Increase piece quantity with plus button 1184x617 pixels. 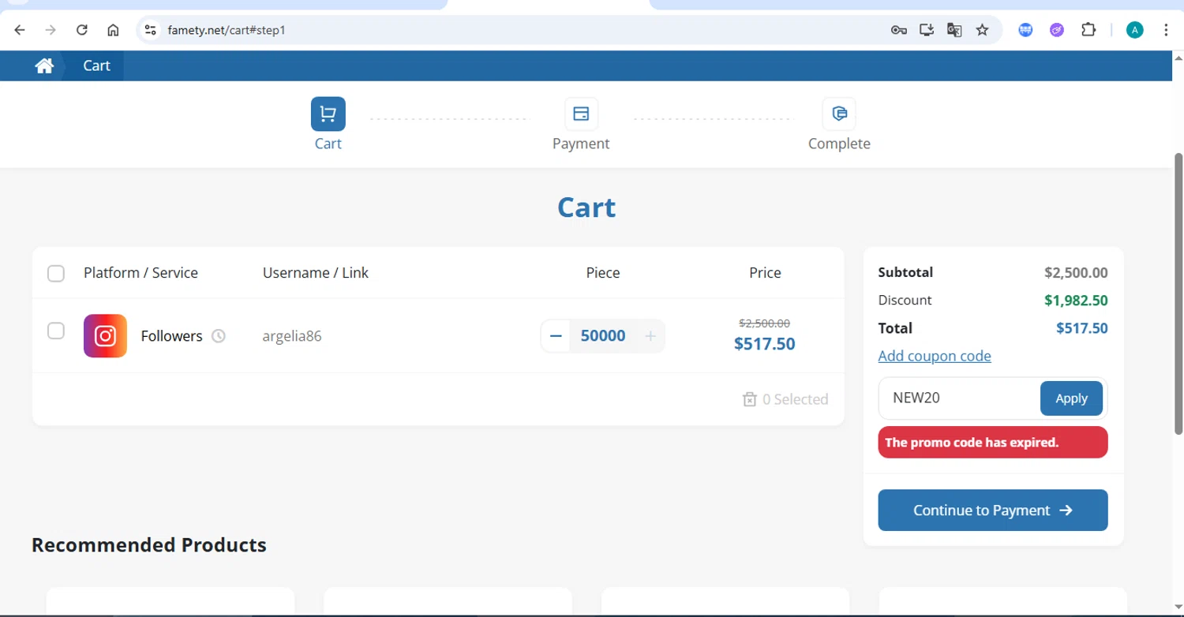650,336
